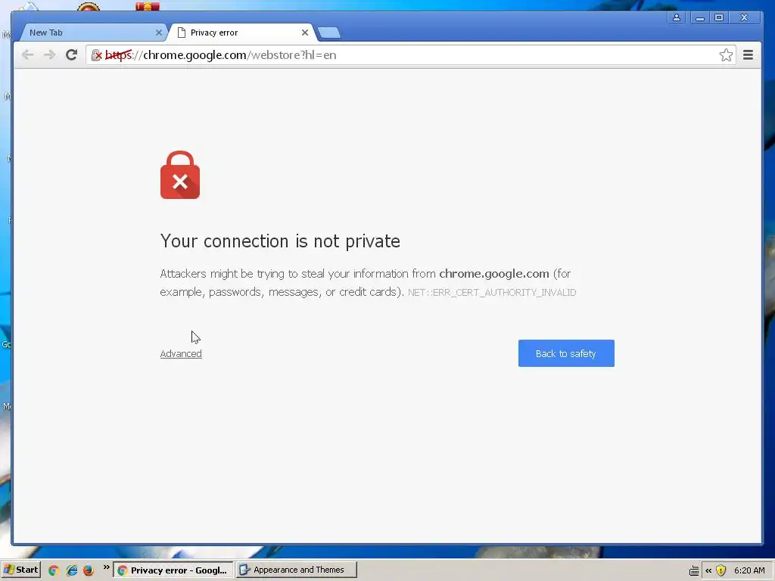
Task: Launch Firefox from the quick launch bar
Action: (89, 570)
